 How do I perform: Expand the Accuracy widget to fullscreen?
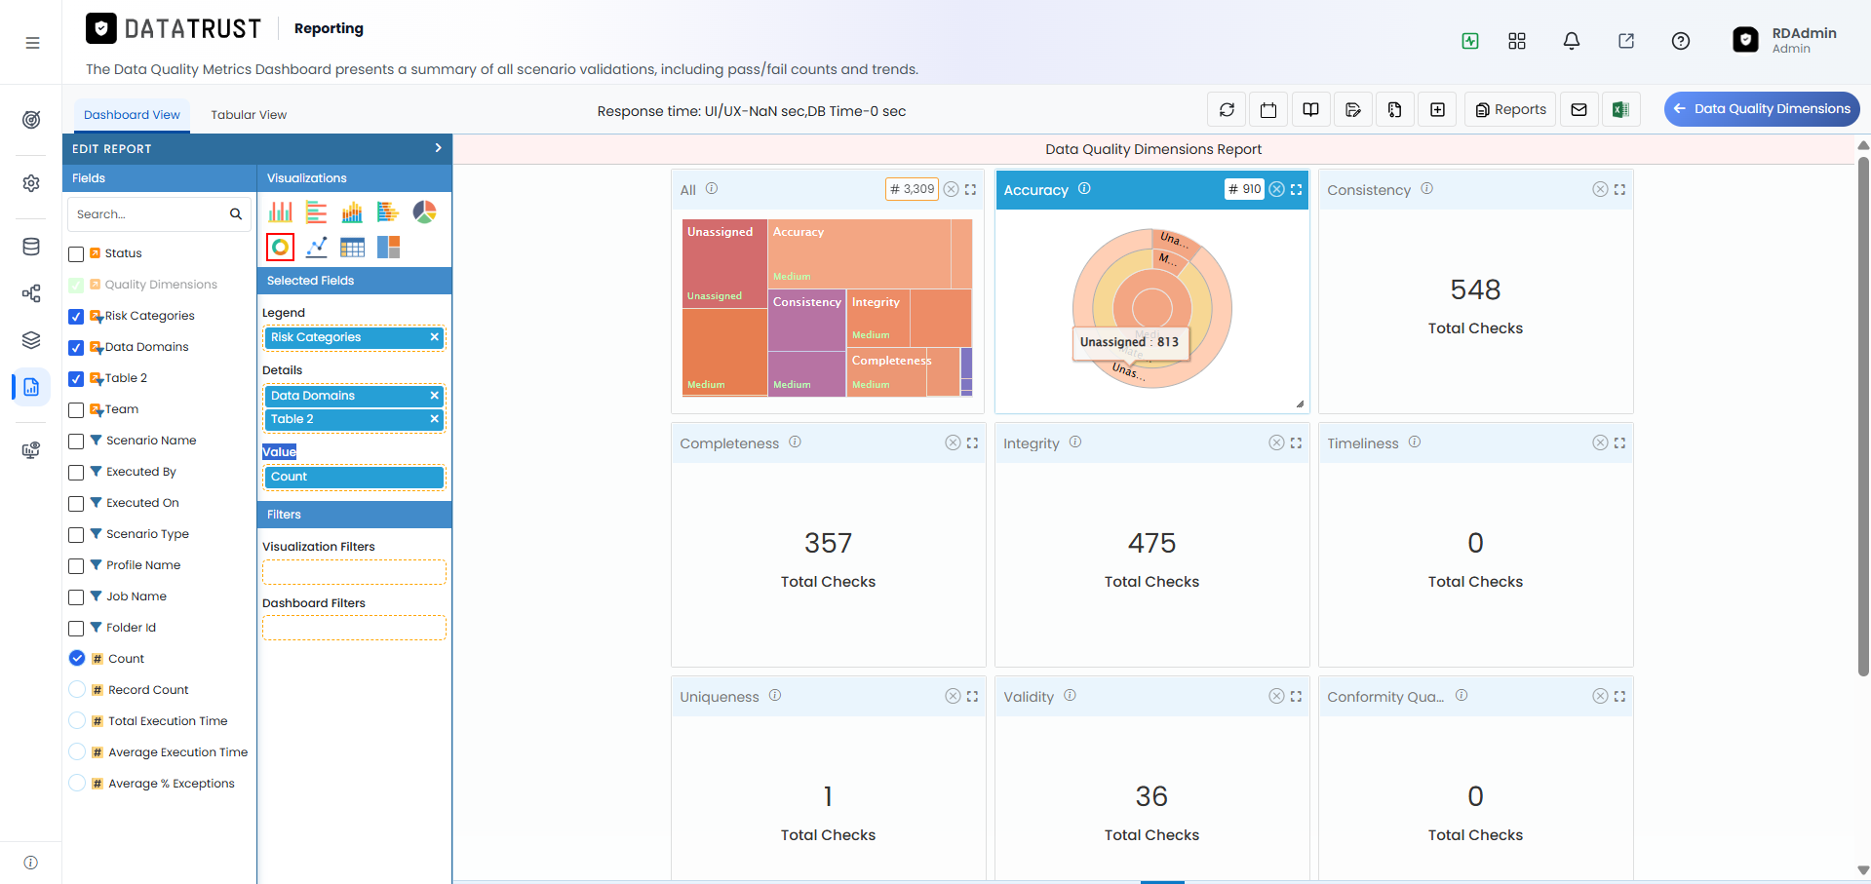[1296, 189]
